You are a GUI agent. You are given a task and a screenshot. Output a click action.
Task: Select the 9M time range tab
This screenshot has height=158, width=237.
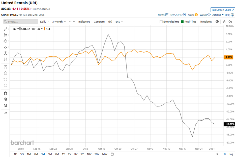pos(57,154)
